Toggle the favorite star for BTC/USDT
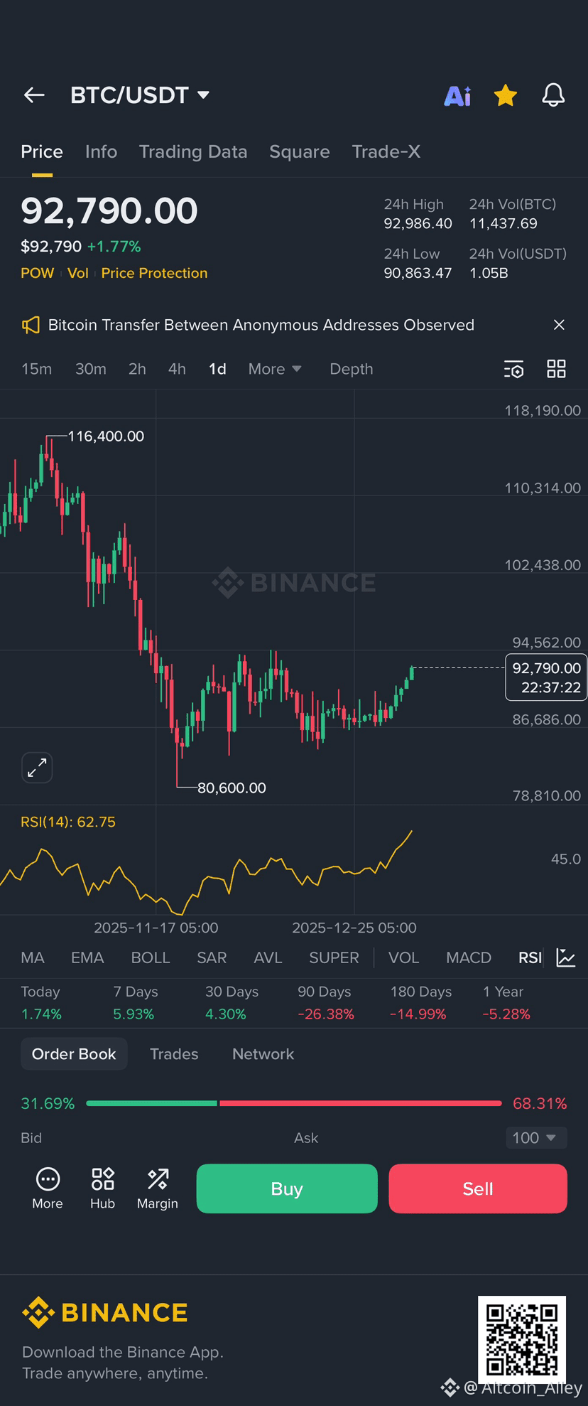The width and height of the screenshot is (588, 1406). [x=506, y=95]
